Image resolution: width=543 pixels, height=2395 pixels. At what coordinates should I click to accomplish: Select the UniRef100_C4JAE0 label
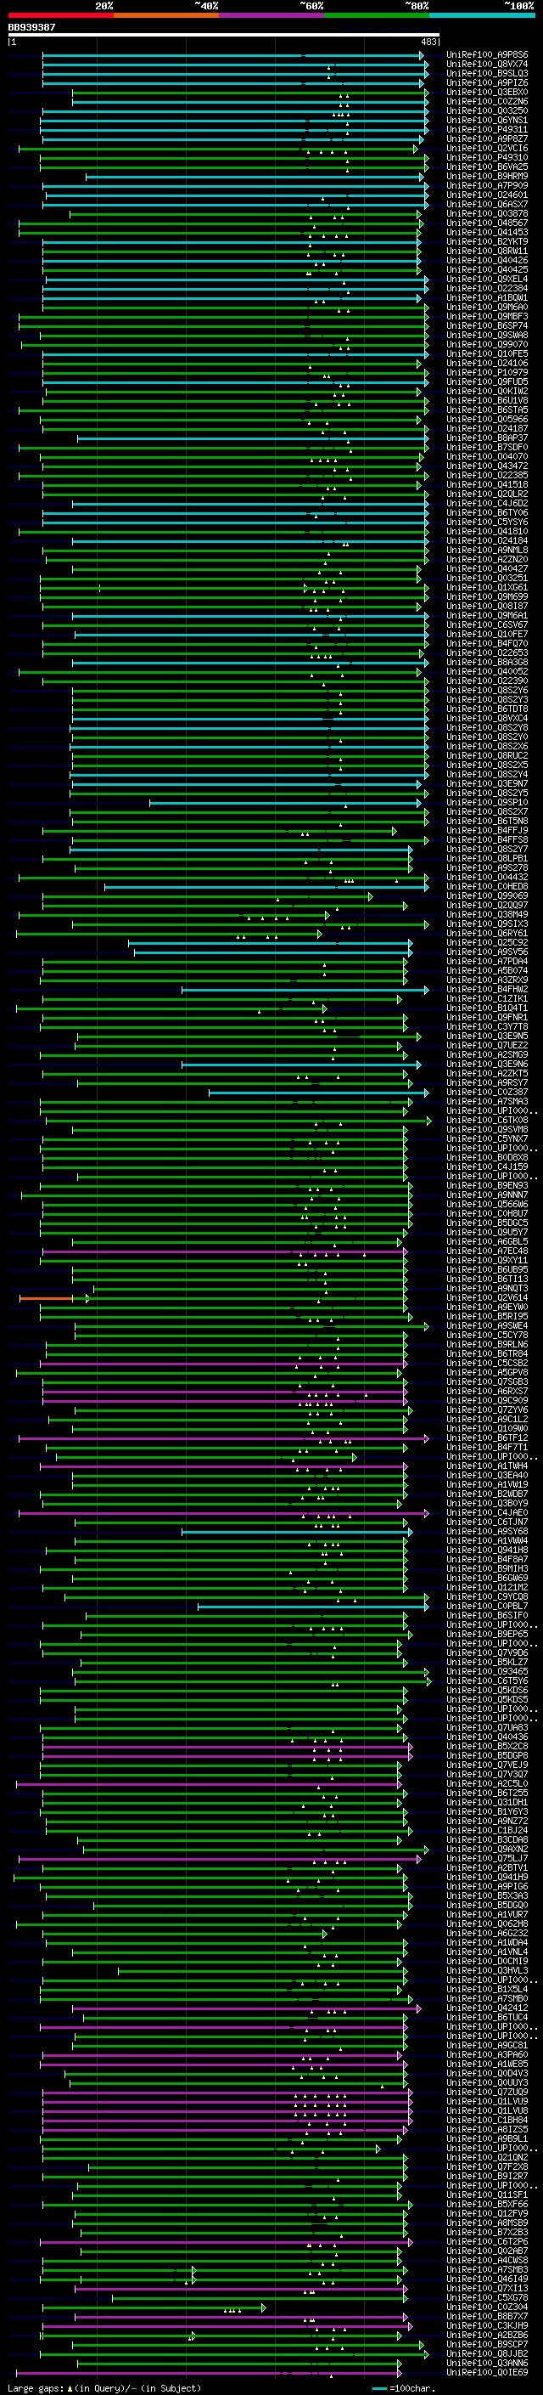tap(487, 1514)
